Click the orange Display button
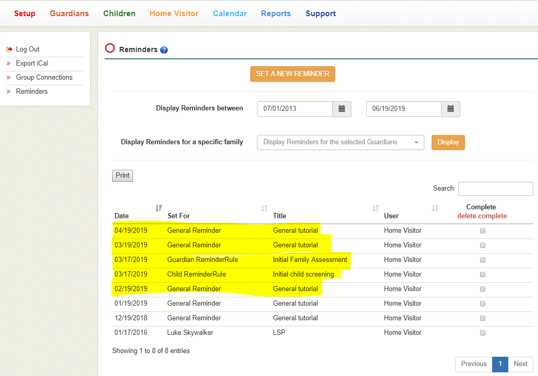The image size is (538, 376). click(448, 142)
